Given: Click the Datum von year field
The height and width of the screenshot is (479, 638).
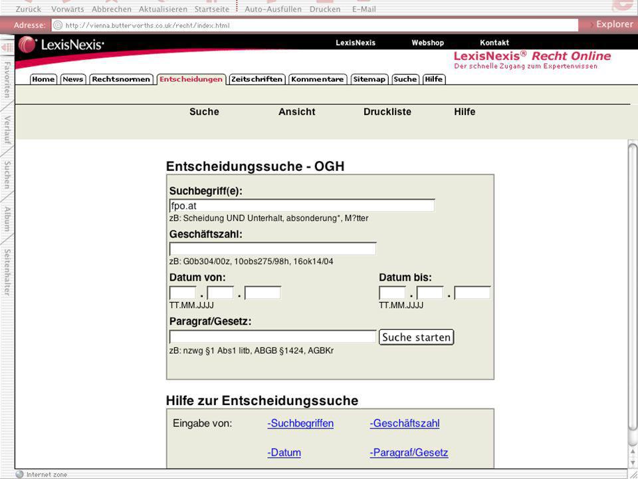Looking at the screenshot, I should [x=263, y=293].
